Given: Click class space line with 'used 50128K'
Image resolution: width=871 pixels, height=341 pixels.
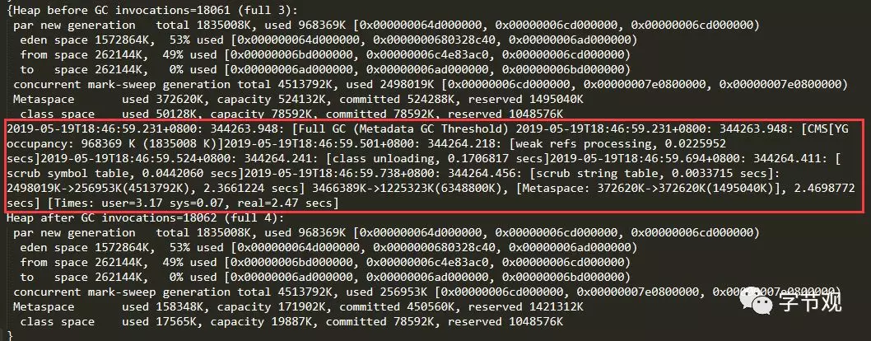Looking at the screenshot, I should click(x=291, y=114).
